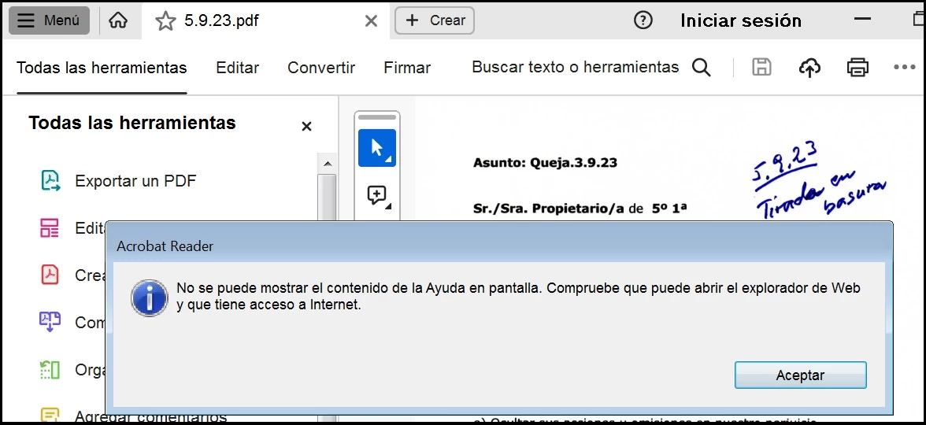Click the Editar PDF pink layout icon
The width and height of the screenshot is (926, 425).
(x=50, y=228)
